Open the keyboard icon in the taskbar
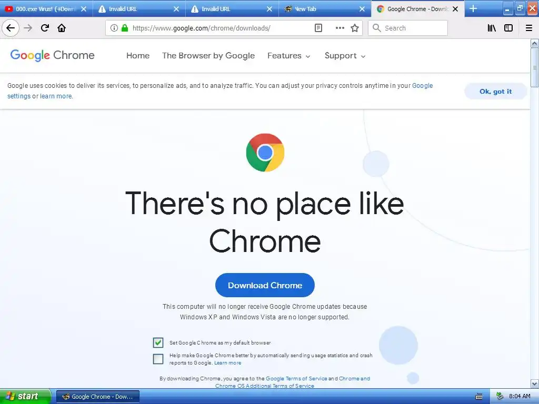The width and height of the screenshot is (539, 404). (x=479, y=397)
